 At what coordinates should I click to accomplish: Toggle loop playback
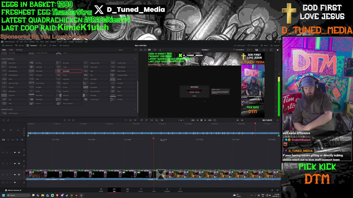point(215,120)
